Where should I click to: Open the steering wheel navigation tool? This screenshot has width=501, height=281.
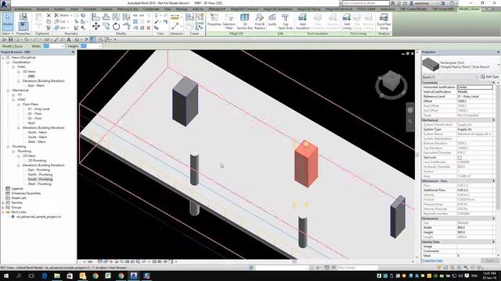[x=410, y=110]
